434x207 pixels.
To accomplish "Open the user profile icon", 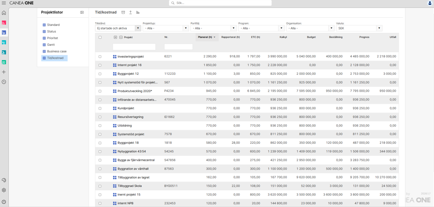I will click(430, 3).
